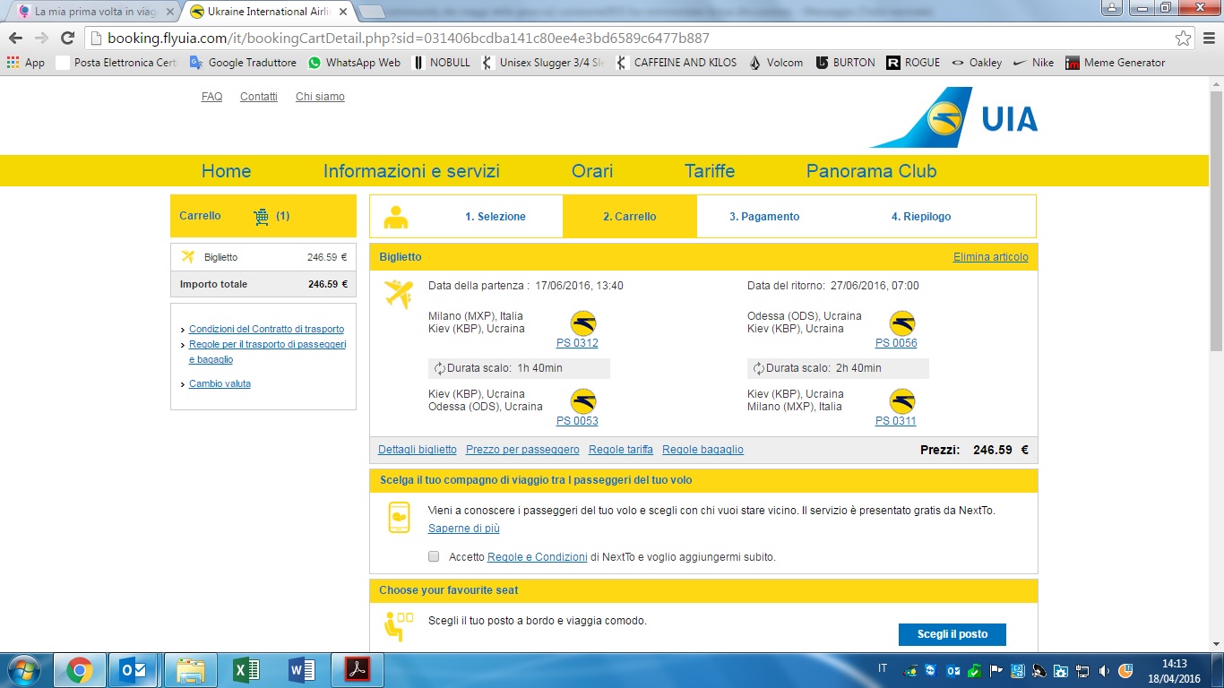This screenshot has width=1224, height=688.
Task: Click the Google Traduttore bookmark
Action: [x=243, y=63]
